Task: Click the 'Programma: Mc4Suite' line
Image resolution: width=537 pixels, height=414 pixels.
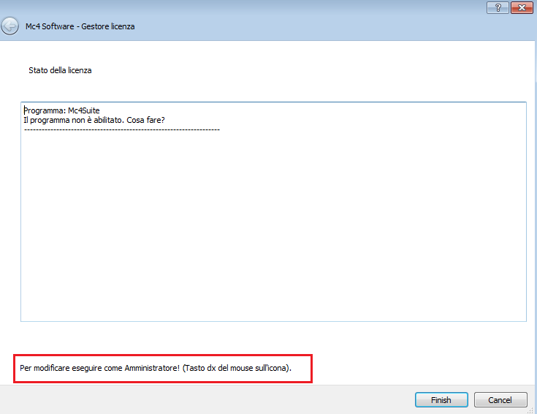Action: coord(56,110)
